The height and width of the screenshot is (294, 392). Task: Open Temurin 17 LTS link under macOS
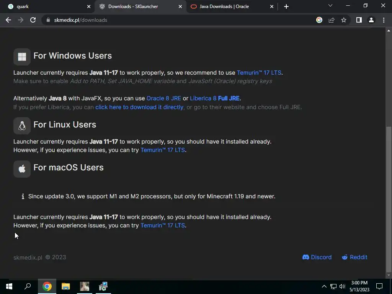tap(163, 225)
